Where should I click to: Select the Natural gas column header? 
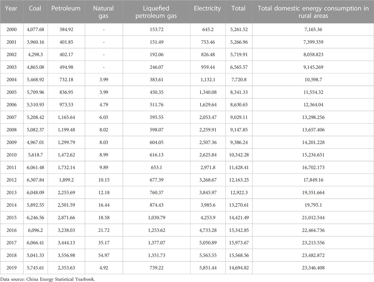104,12
